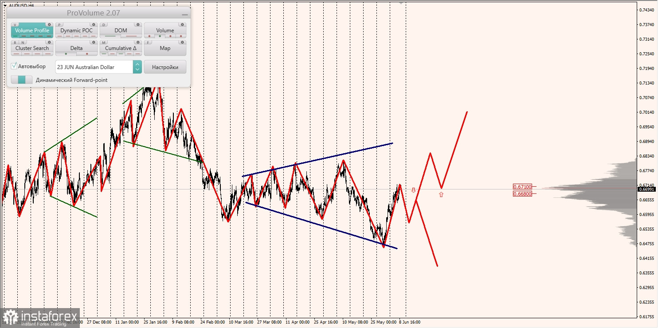Click the N hotkey badge on Cluster Search
This screenshot has width=658, height=328.
click(x=23, y=42)
